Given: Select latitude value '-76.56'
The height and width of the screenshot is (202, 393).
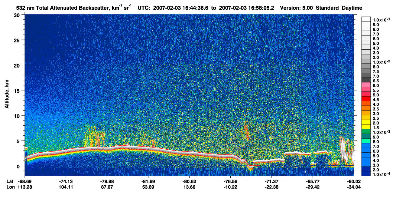Looking at the screenshot, I should click(230, 181).
